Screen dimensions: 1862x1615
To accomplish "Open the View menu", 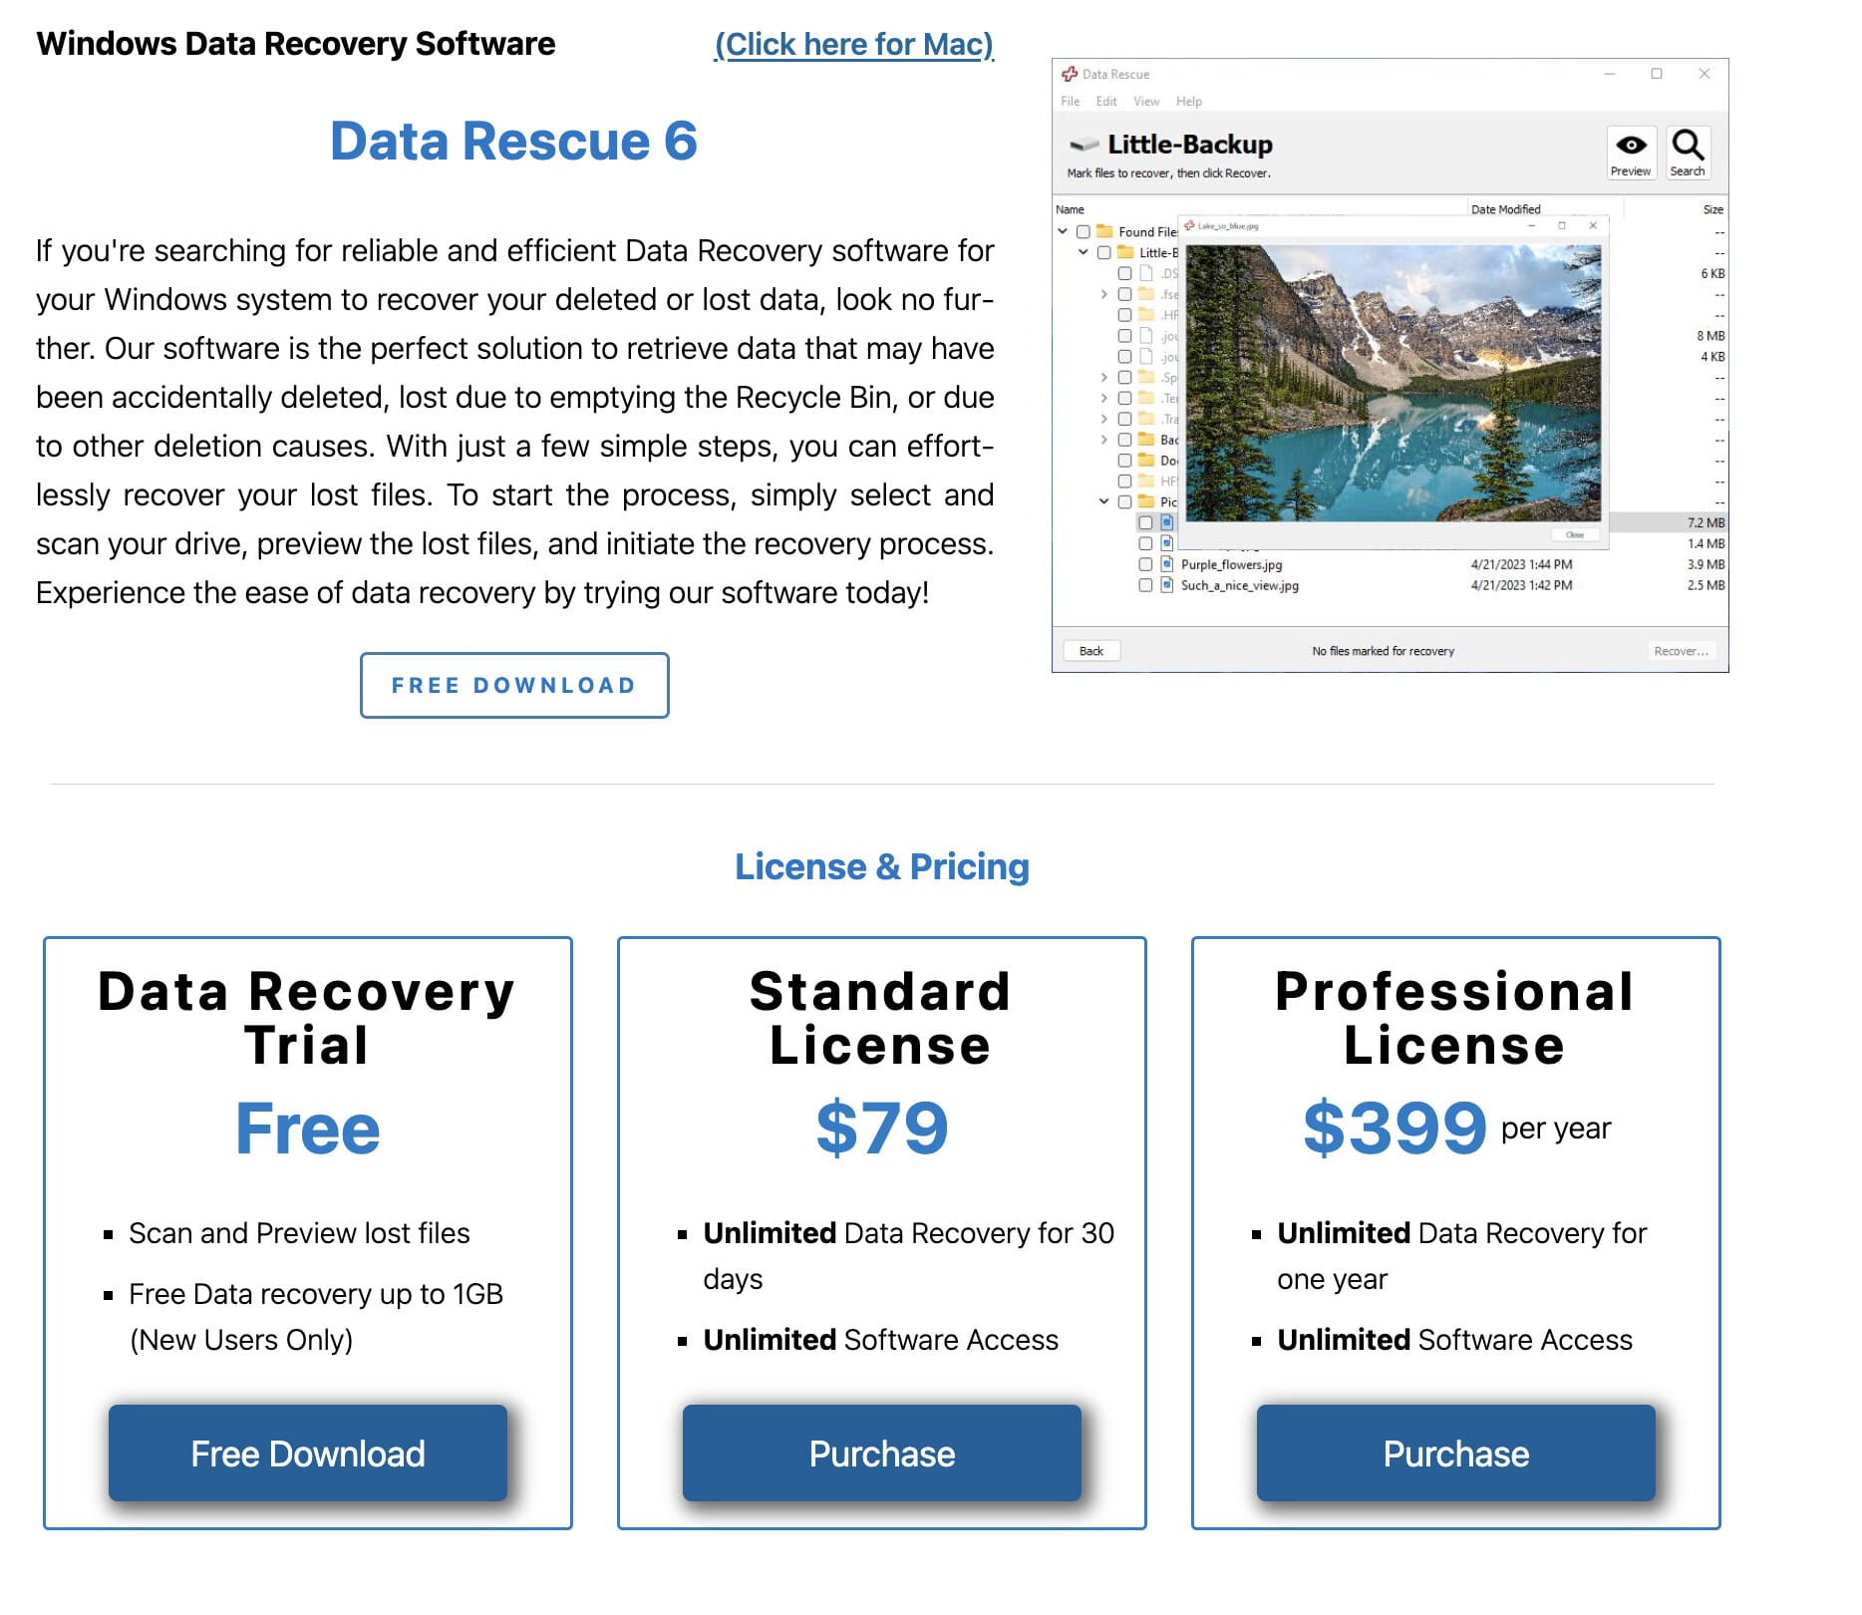I will (1146, 101).
